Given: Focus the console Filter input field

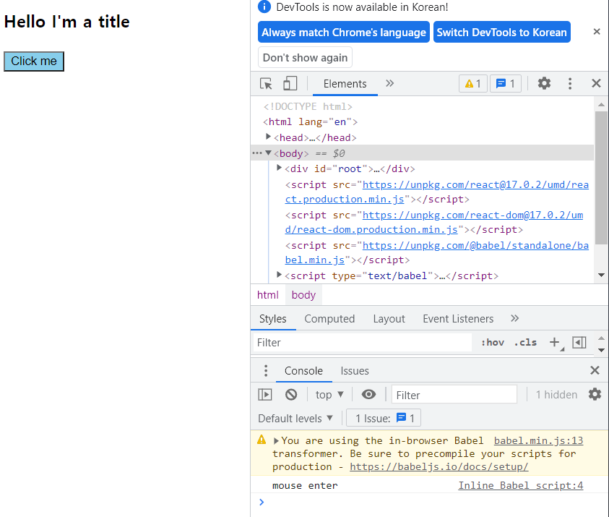Looking at the screenshot, I should [x=454, y=395].
